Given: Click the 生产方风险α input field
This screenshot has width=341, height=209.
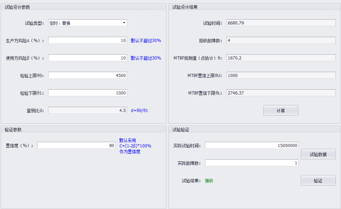Looking at the screenshot, I should 87,40.
